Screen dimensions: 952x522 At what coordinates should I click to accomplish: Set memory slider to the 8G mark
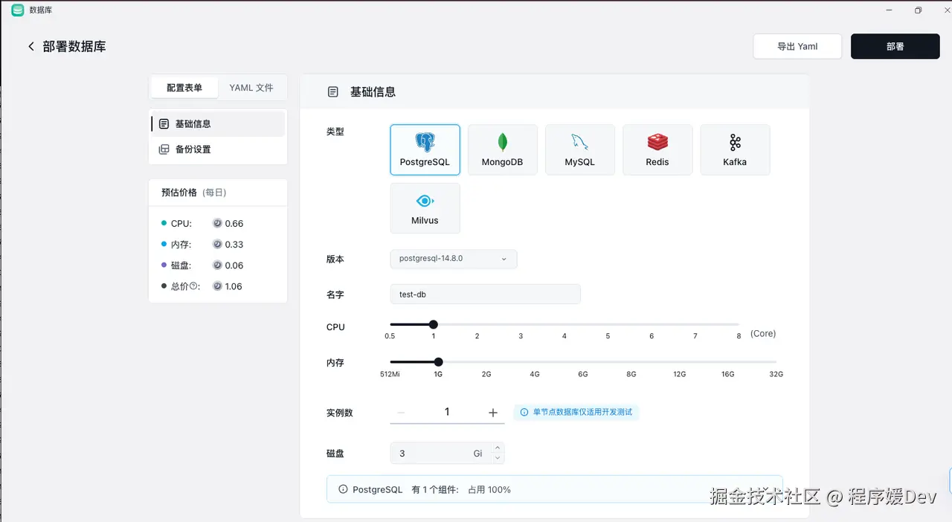click(631, 361)
